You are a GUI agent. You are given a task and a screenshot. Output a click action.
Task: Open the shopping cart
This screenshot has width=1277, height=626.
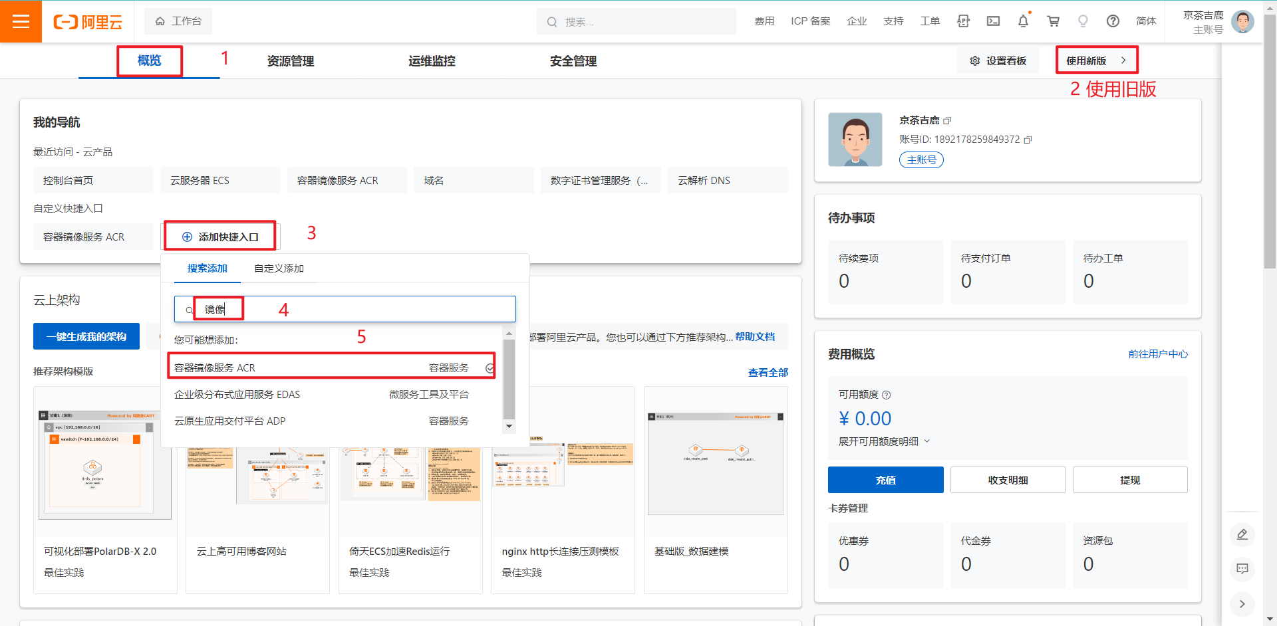pyautogui.click(x=1053, y=21)
